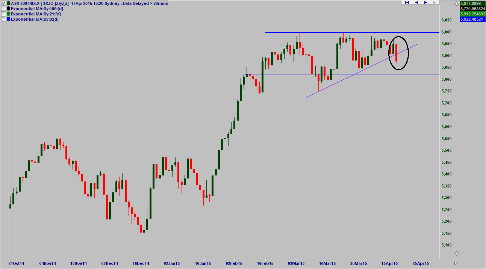Click the up arrow above the price scale
486x269 pixels.
pos(456,3)
